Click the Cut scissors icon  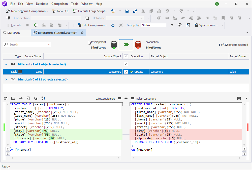(x=143, y=11)
